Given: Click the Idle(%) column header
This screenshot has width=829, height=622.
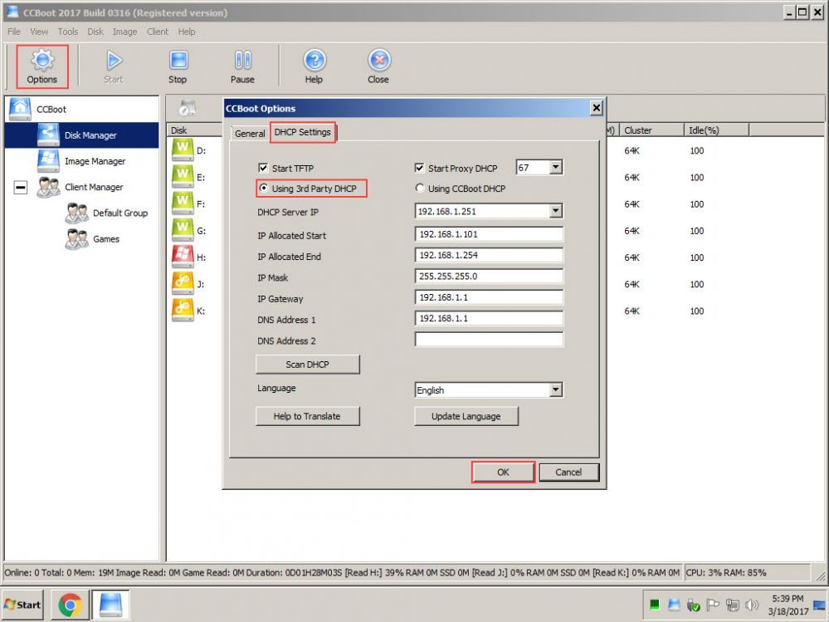Looking at the screenshot, I should pos(716,130).
